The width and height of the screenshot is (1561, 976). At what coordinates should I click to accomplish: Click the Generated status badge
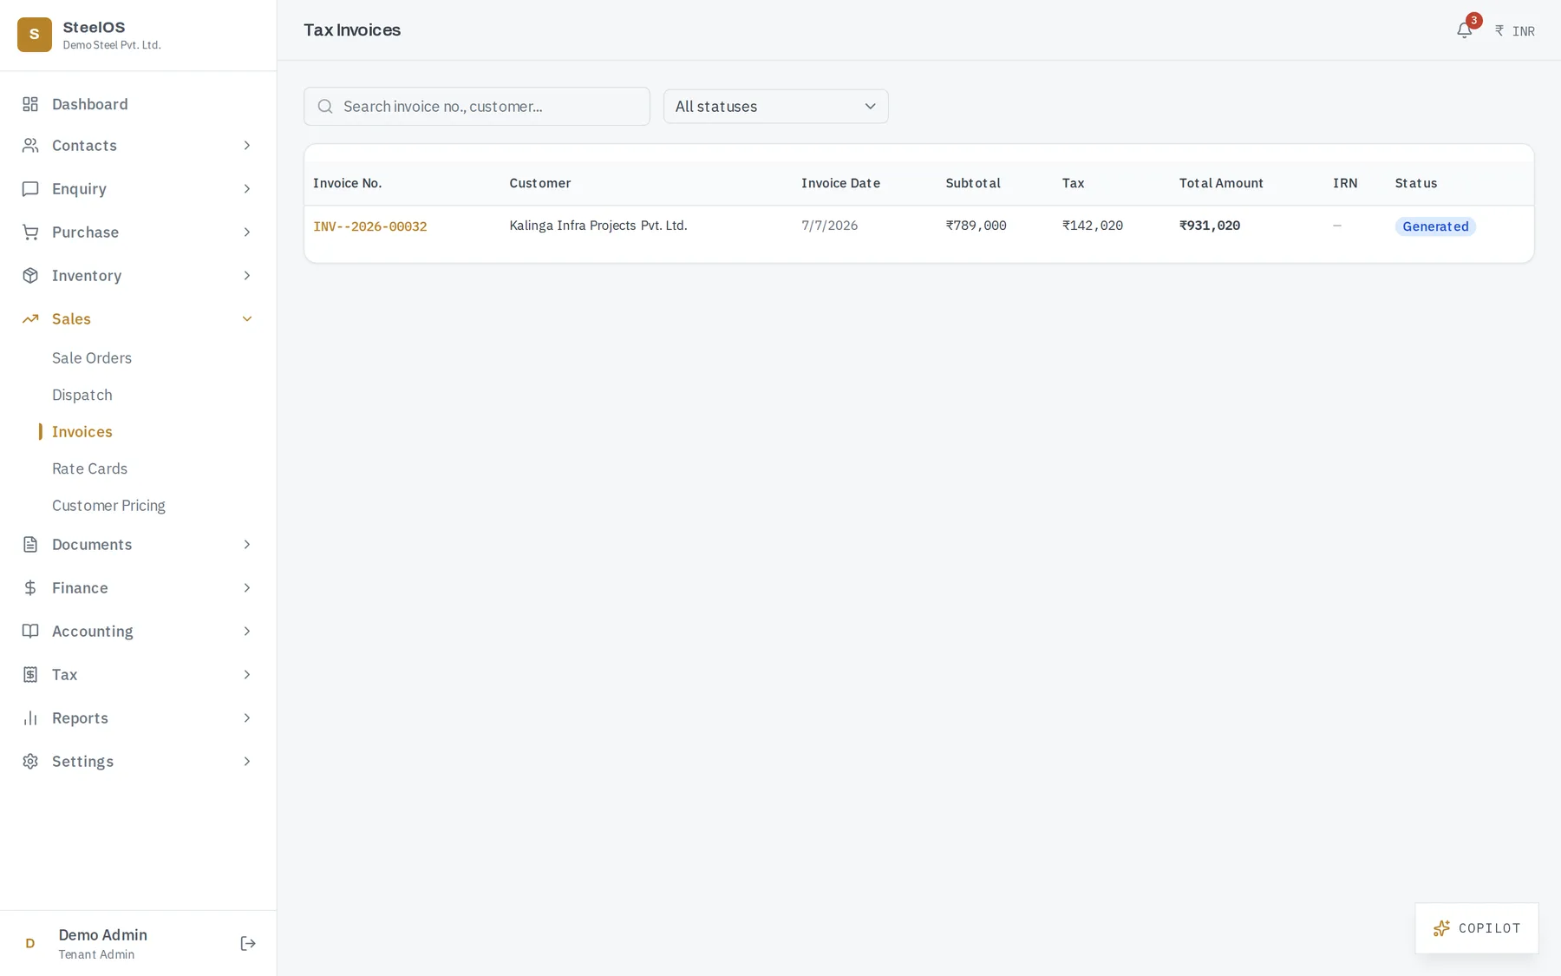point(1435,226)
